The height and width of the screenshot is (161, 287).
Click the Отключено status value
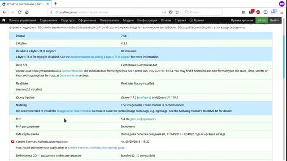[129, 51]
